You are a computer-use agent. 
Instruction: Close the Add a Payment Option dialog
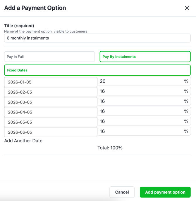[187, 8]
